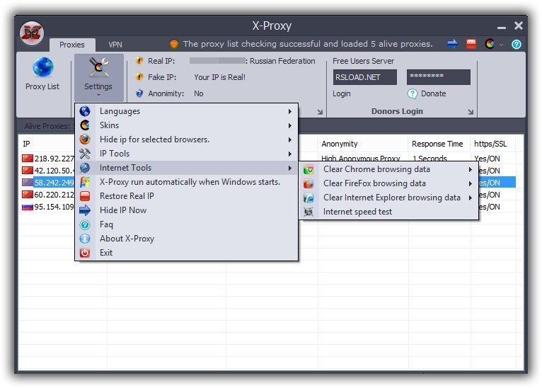The height and width of the screenshot is (388, 542).
Task: Expand the Languages submenu arrow
Action: [x=290, y=111]
